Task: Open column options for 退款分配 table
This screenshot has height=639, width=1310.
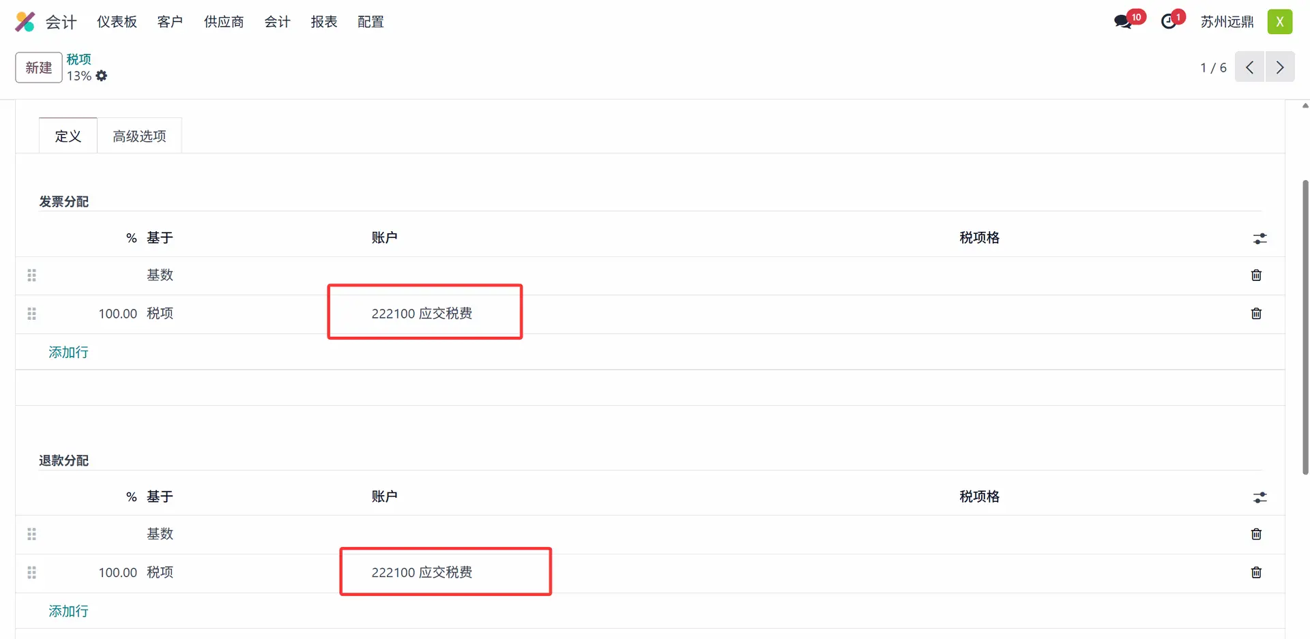Action: tap(1260, 498)
